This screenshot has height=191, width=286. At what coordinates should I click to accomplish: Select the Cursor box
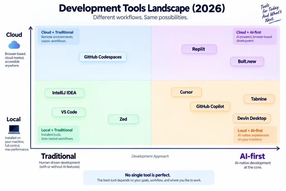[186, 92]
